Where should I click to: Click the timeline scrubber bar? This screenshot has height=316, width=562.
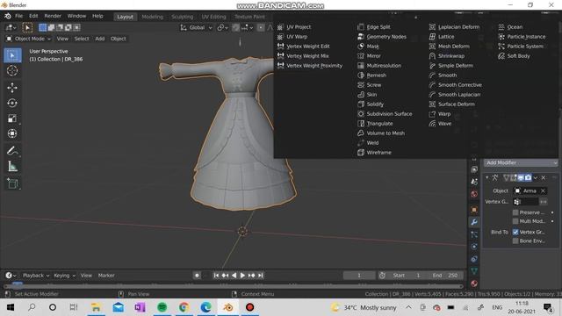coord(233,286)
